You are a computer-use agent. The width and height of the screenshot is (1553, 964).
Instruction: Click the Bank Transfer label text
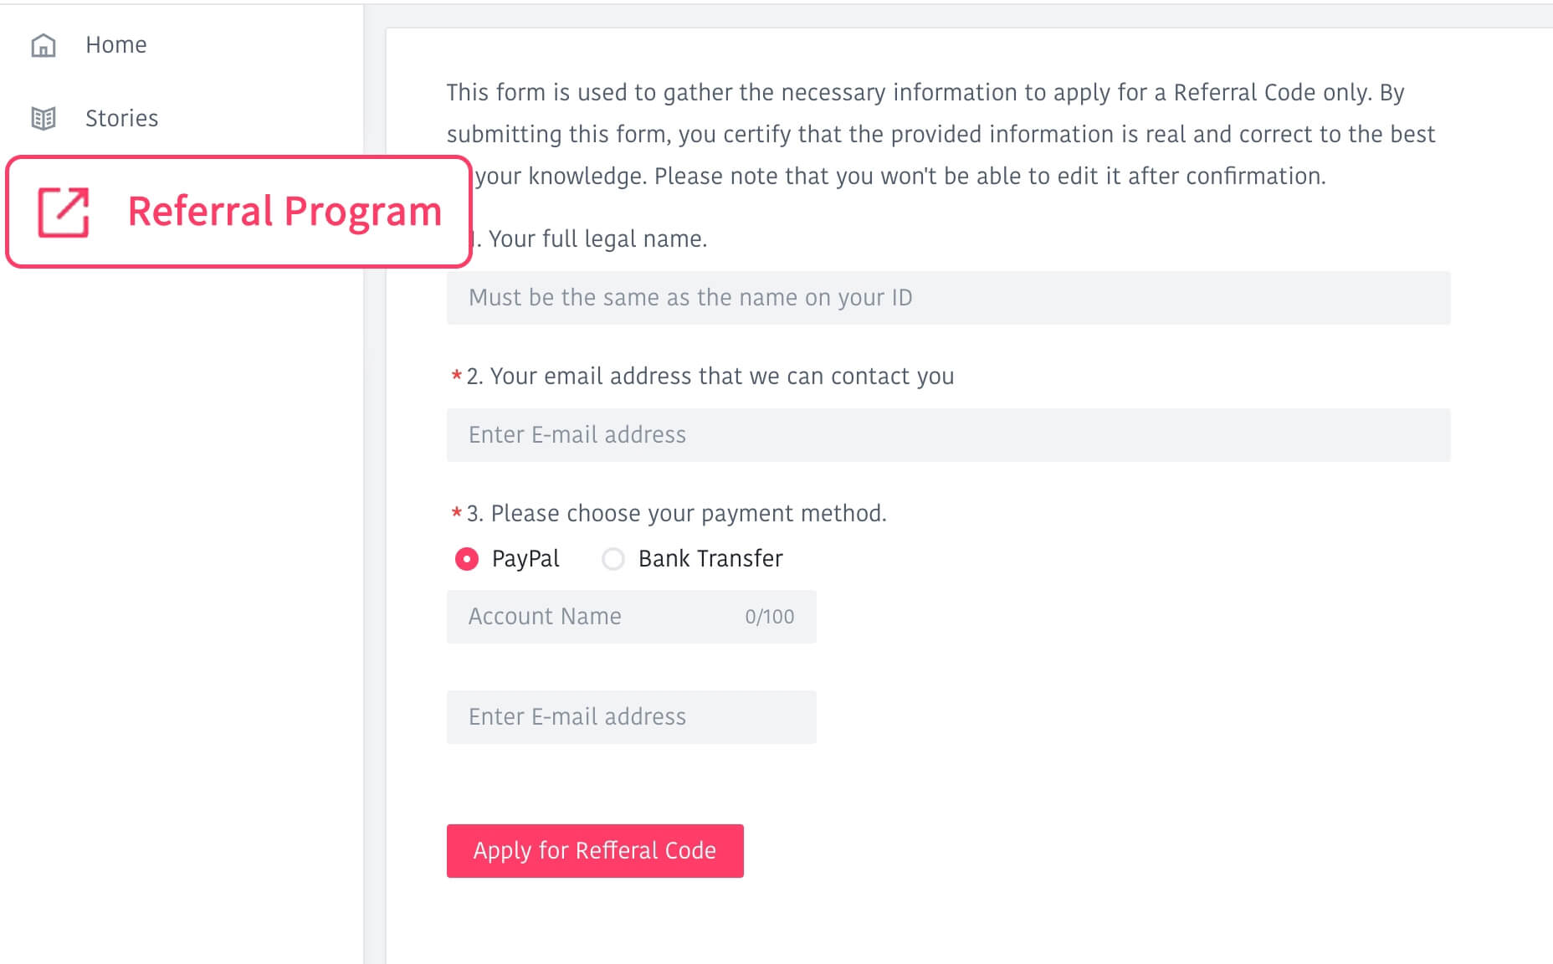click(x=710, y=559)
